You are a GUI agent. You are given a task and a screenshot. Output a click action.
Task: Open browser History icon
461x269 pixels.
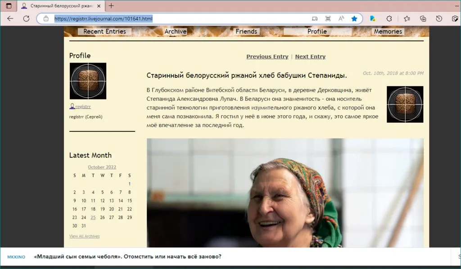pos(439,18)
